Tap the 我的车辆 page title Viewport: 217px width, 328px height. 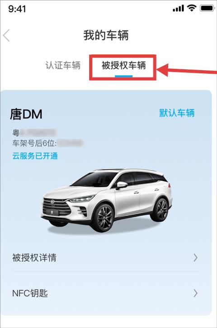tap(106, 35)
